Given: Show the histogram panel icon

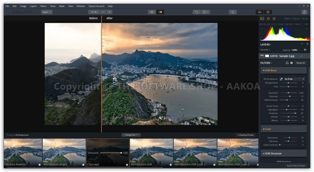Looking at the screenshot, I should 262,19.
